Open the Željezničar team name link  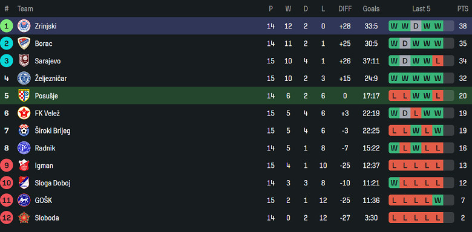[x=51, y=79]
